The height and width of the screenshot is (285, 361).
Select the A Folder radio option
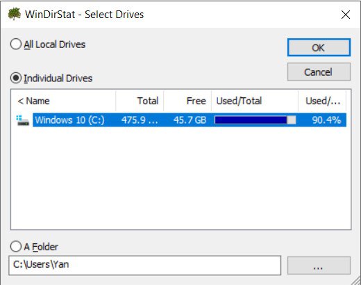pyautogui.click(x=34, y=247)
